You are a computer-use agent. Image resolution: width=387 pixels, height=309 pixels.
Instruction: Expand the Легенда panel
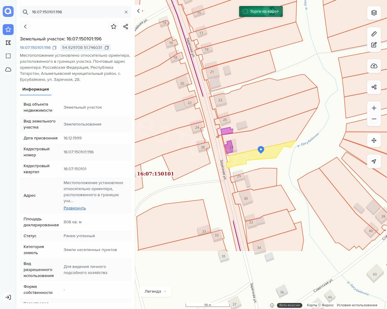point(155,291)
